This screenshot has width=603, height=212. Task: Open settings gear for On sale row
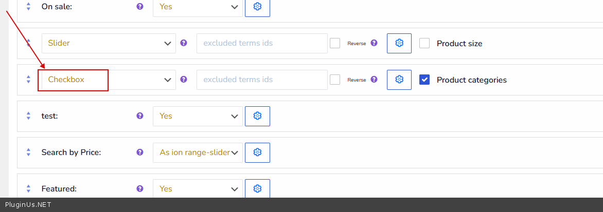coord(257,7)
